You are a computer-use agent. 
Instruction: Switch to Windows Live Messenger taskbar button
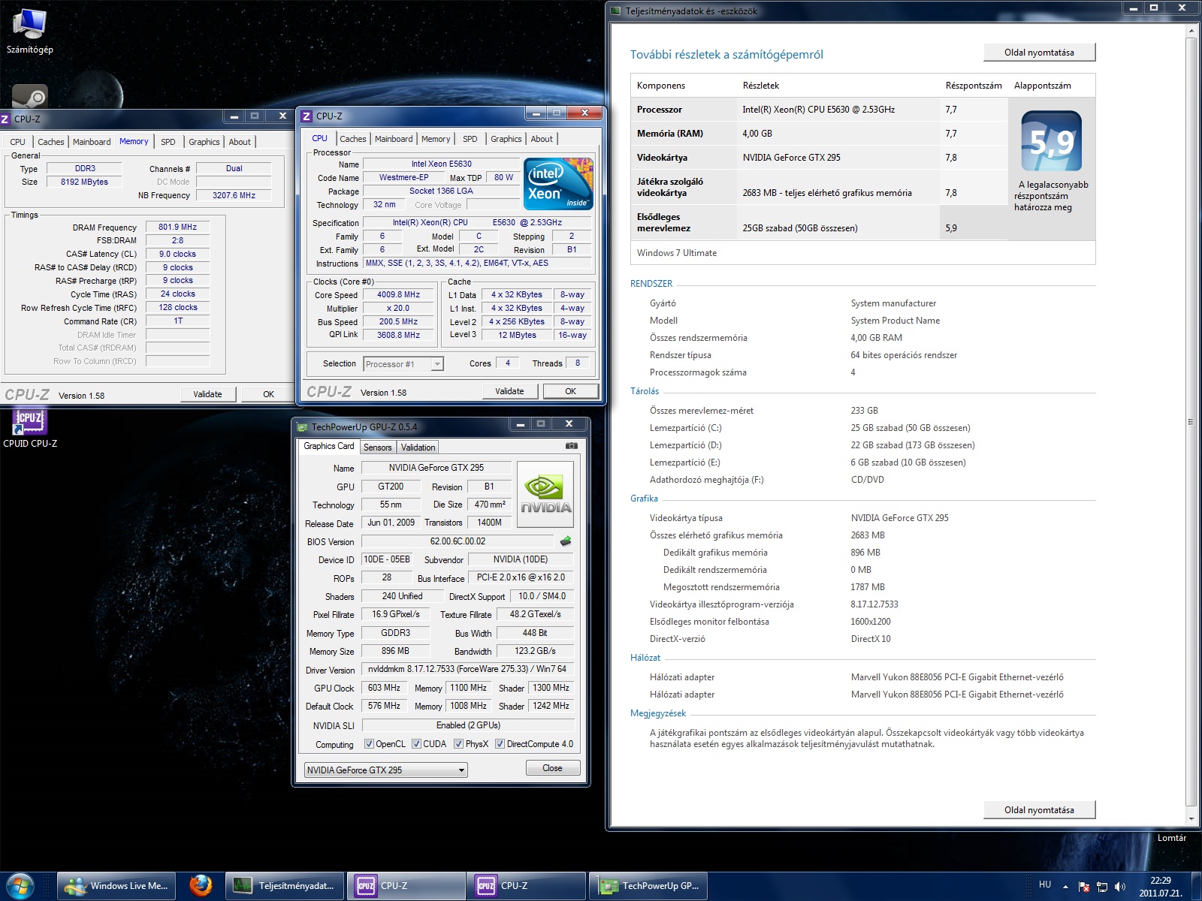pos(118,886)
